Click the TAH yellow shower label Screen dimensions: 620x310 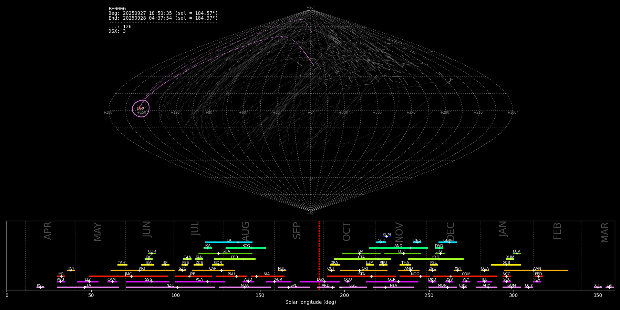(x=122, y=263)
